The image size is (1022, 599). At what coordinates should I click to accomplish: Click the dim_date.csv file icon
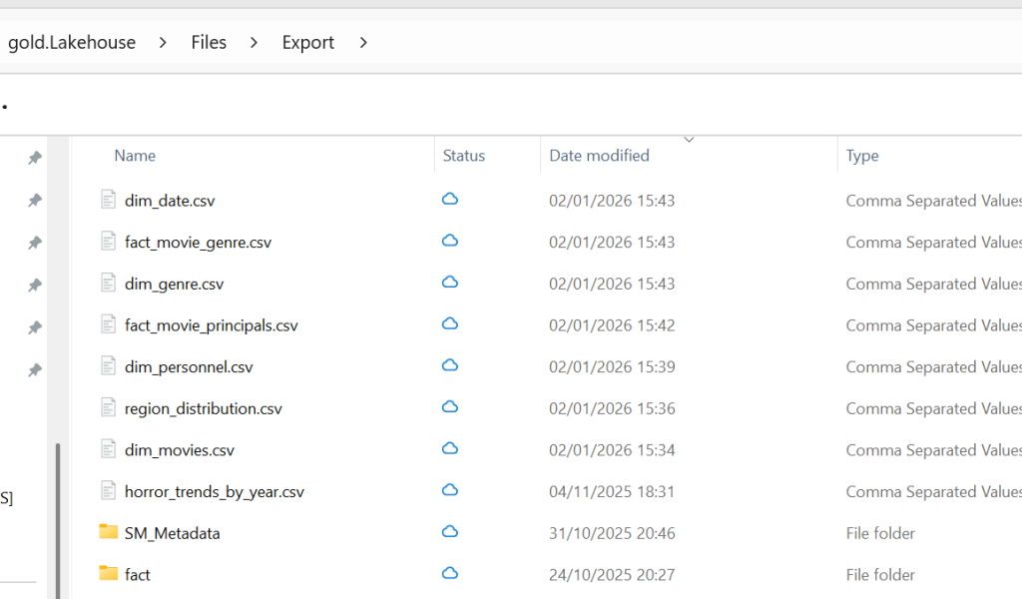coord(108,200)
